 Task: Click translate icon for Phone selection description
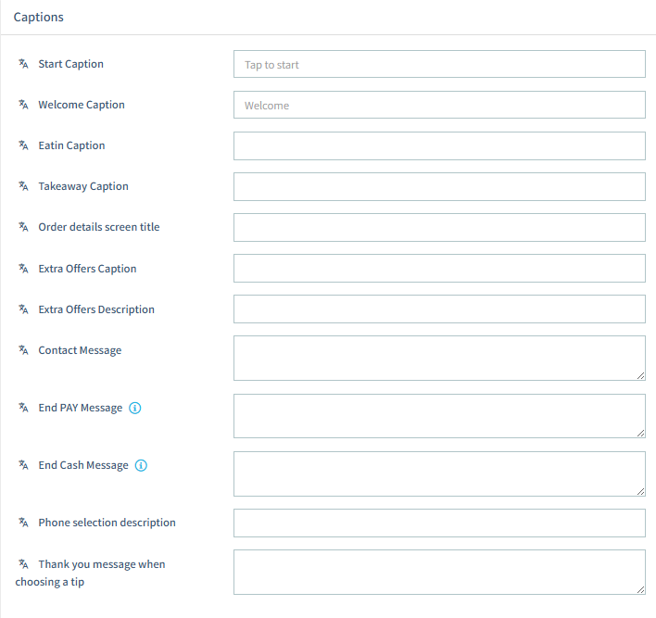[24, 523]
